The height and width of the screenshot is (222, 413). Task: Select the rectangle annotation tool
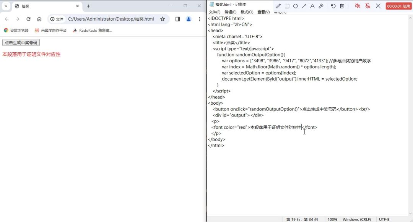(287, 6)
